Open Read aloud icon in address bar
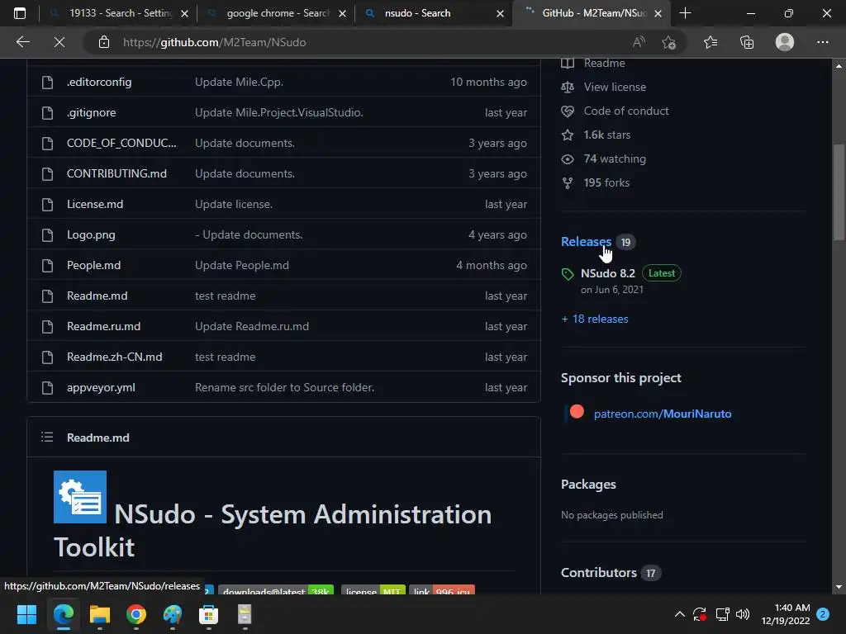This screenshot has width=846, height=634. [x=639, y=42]
